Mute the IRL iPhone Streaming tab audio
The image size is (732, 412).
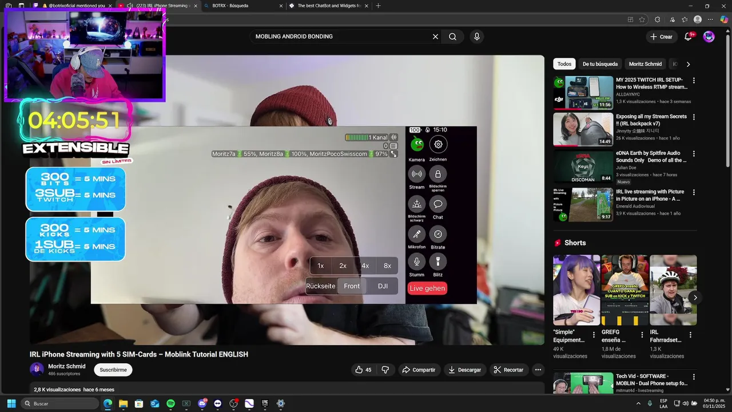[x=130, y=6]
